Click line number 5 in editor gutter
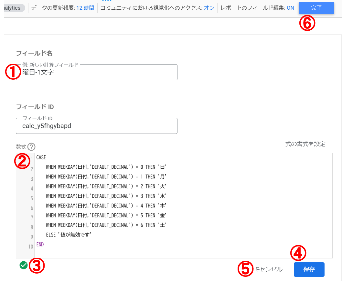This screenshot has width=342, height=281. (32, 198)
